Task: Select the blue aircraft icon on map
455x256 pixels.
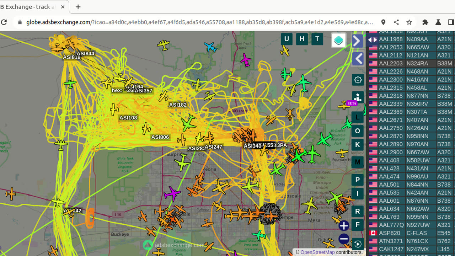Action: (210, 47)
